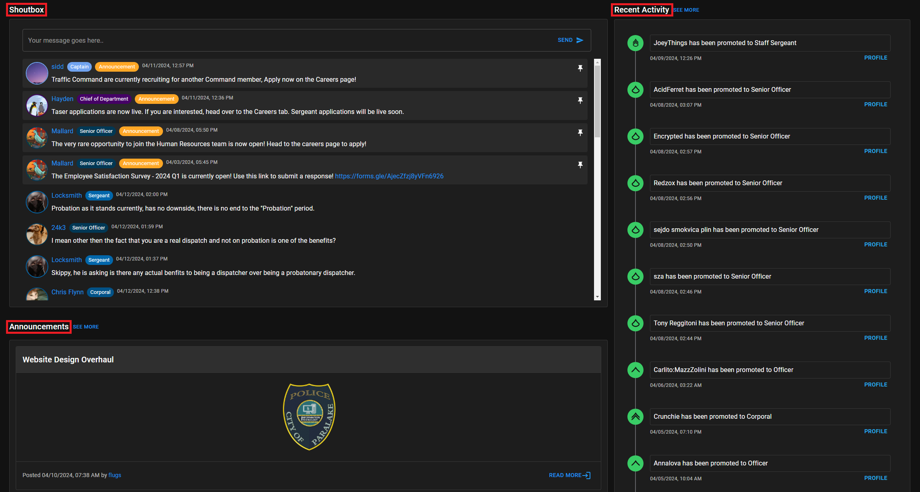Click the Paralake Police IT badge logo

[x=309, y=416]
